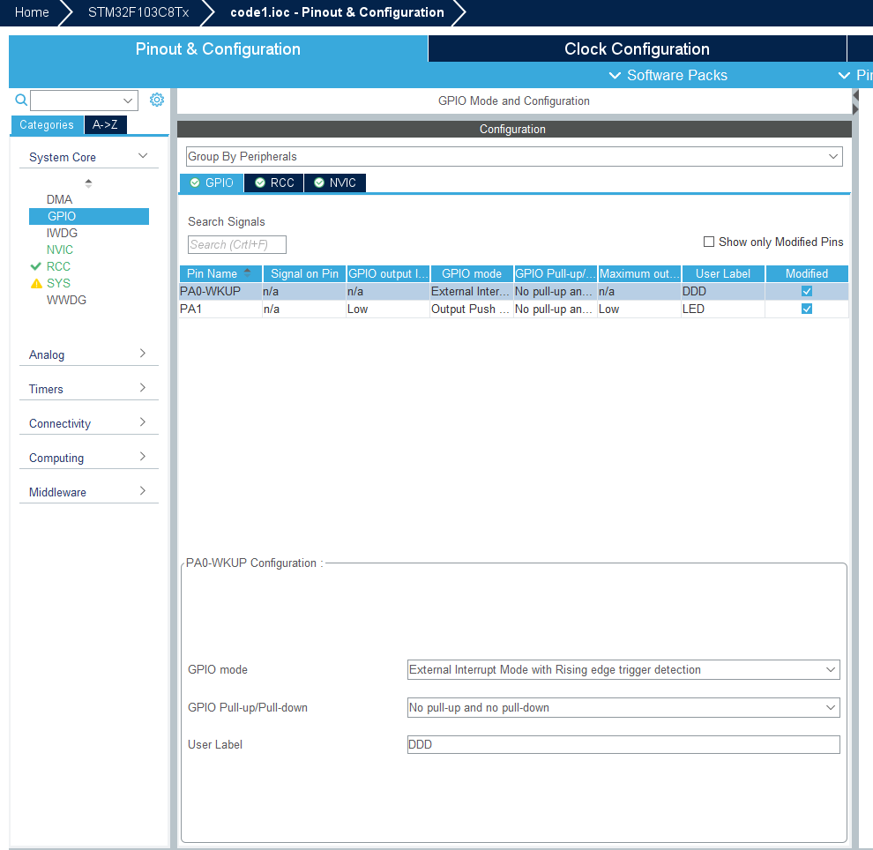873x850 pixels.
Task: Select the Pinout & Configuration tab
Action: (218, 49)
